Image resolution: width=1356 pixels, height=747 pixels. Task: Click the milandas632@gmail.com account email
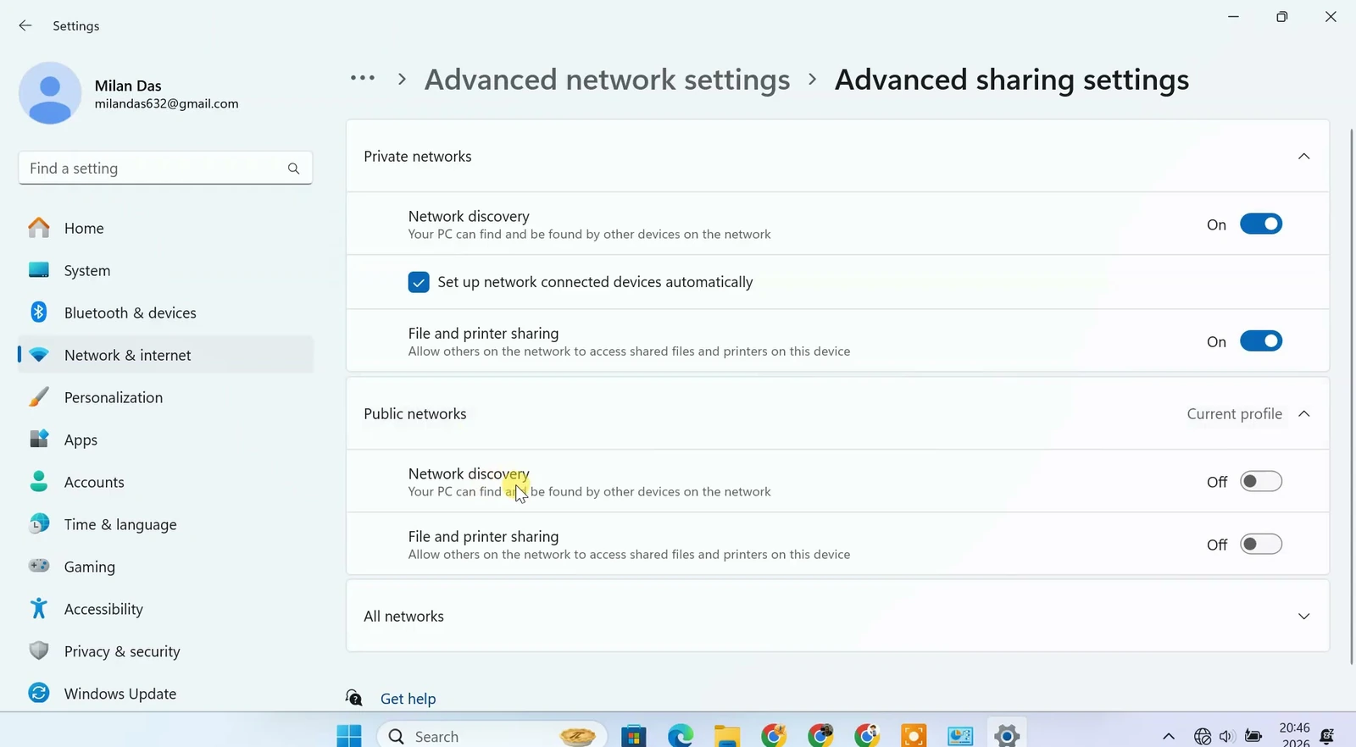[x=167, y=103]
